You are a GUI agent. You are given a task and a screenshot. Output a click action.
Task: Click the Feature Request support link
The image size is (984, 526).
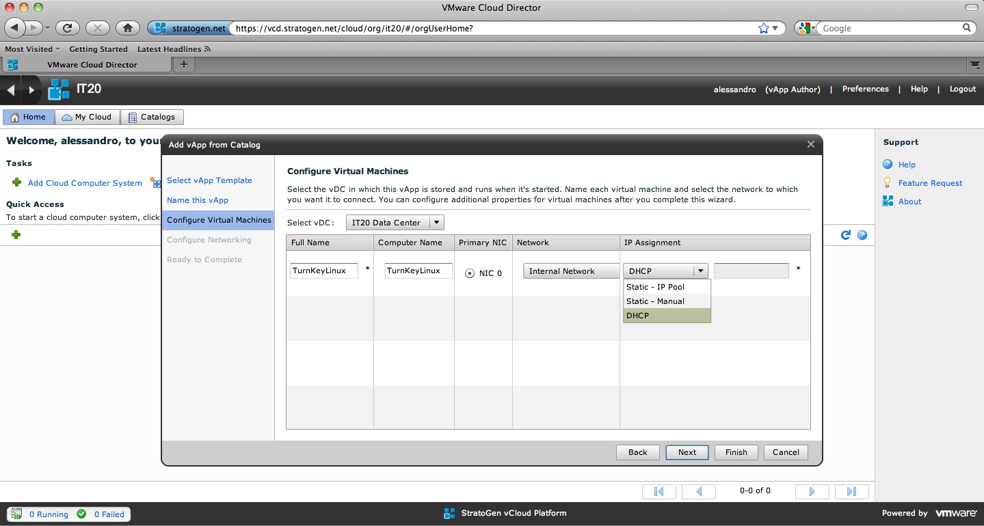pos(930,183)
